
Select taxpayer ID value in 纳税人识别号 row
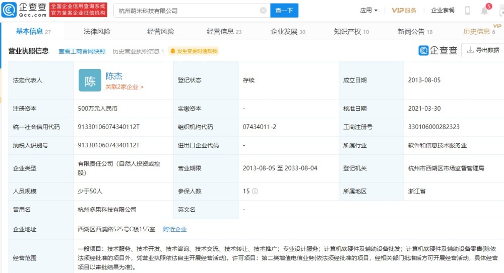109,145
